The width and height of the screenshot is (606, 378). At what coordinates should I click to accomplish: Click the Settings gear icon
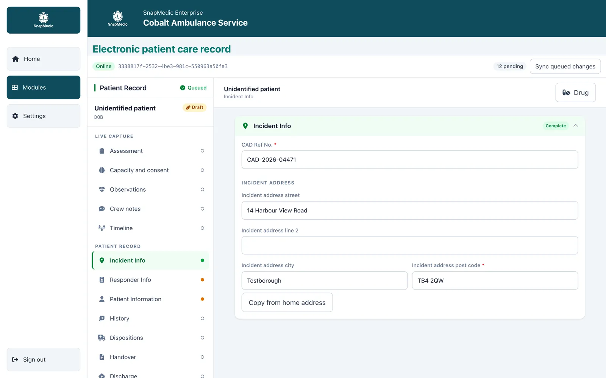[15, 116]
